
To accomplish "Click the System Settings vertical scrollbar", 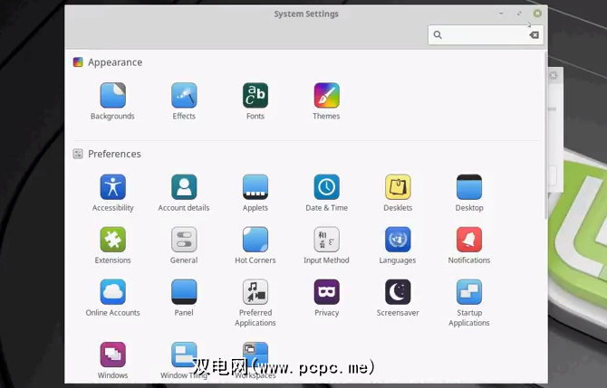I will 545,136.
